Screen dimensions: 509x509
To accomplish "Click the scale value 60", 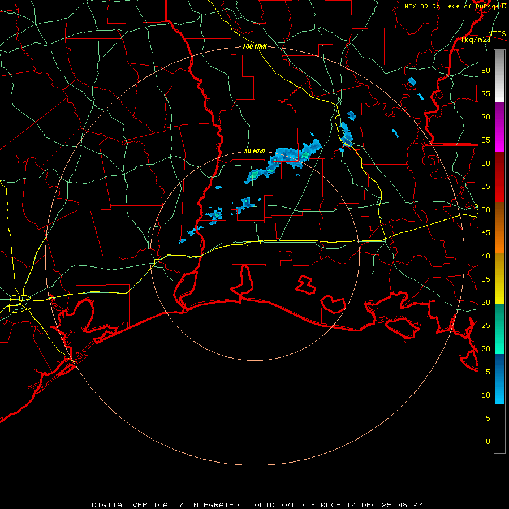I will point(486,163).
